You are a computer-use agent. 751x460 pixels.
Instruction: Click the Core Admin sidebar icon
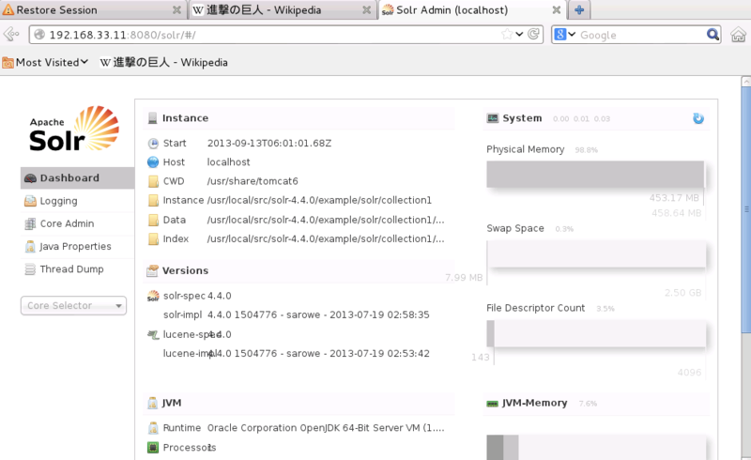pyautogui.click(x=30, y=223)
